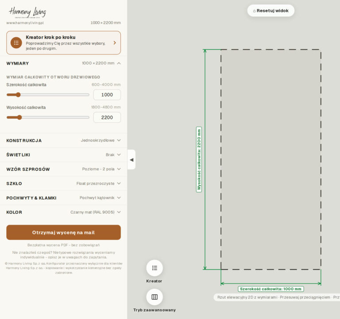Click the 'Rzut elewacyjny 2D z wymiarami' hint
340x319 pixels.
247,297
